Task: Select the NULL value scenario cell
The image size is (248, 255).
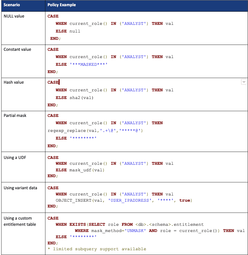Action: tap(14, 16)
